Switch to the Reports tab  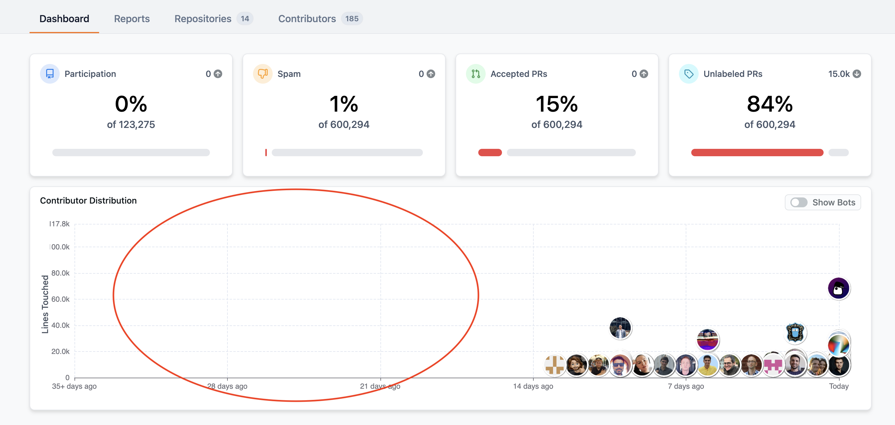(132, 18)
